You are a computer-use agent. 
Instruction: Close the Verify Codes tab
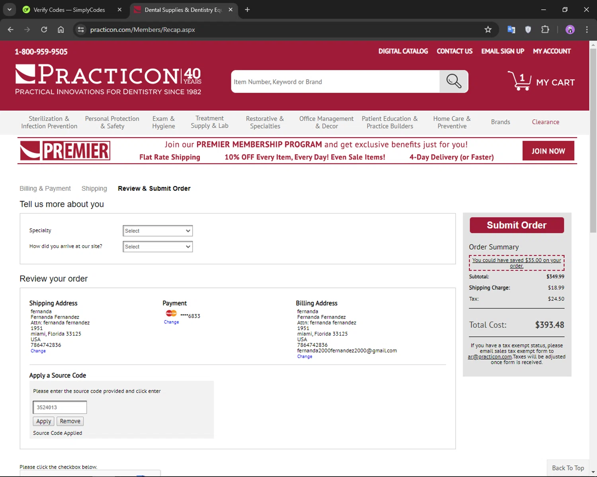coord(119,10)
